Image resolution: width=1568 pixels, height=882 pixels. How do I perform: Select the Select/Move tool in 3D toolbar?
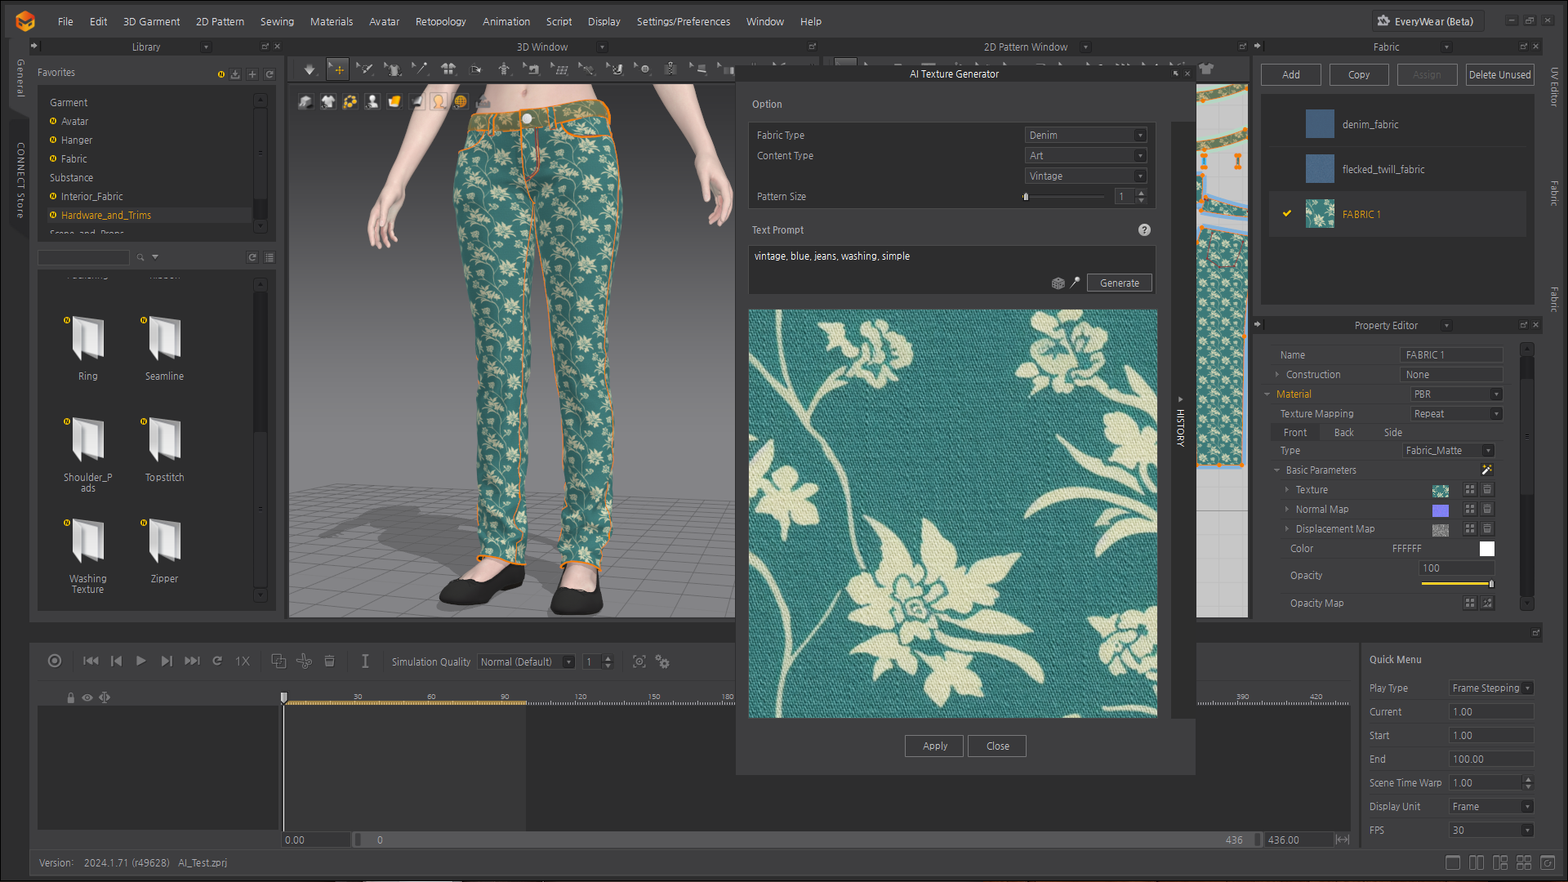[337, 69]
